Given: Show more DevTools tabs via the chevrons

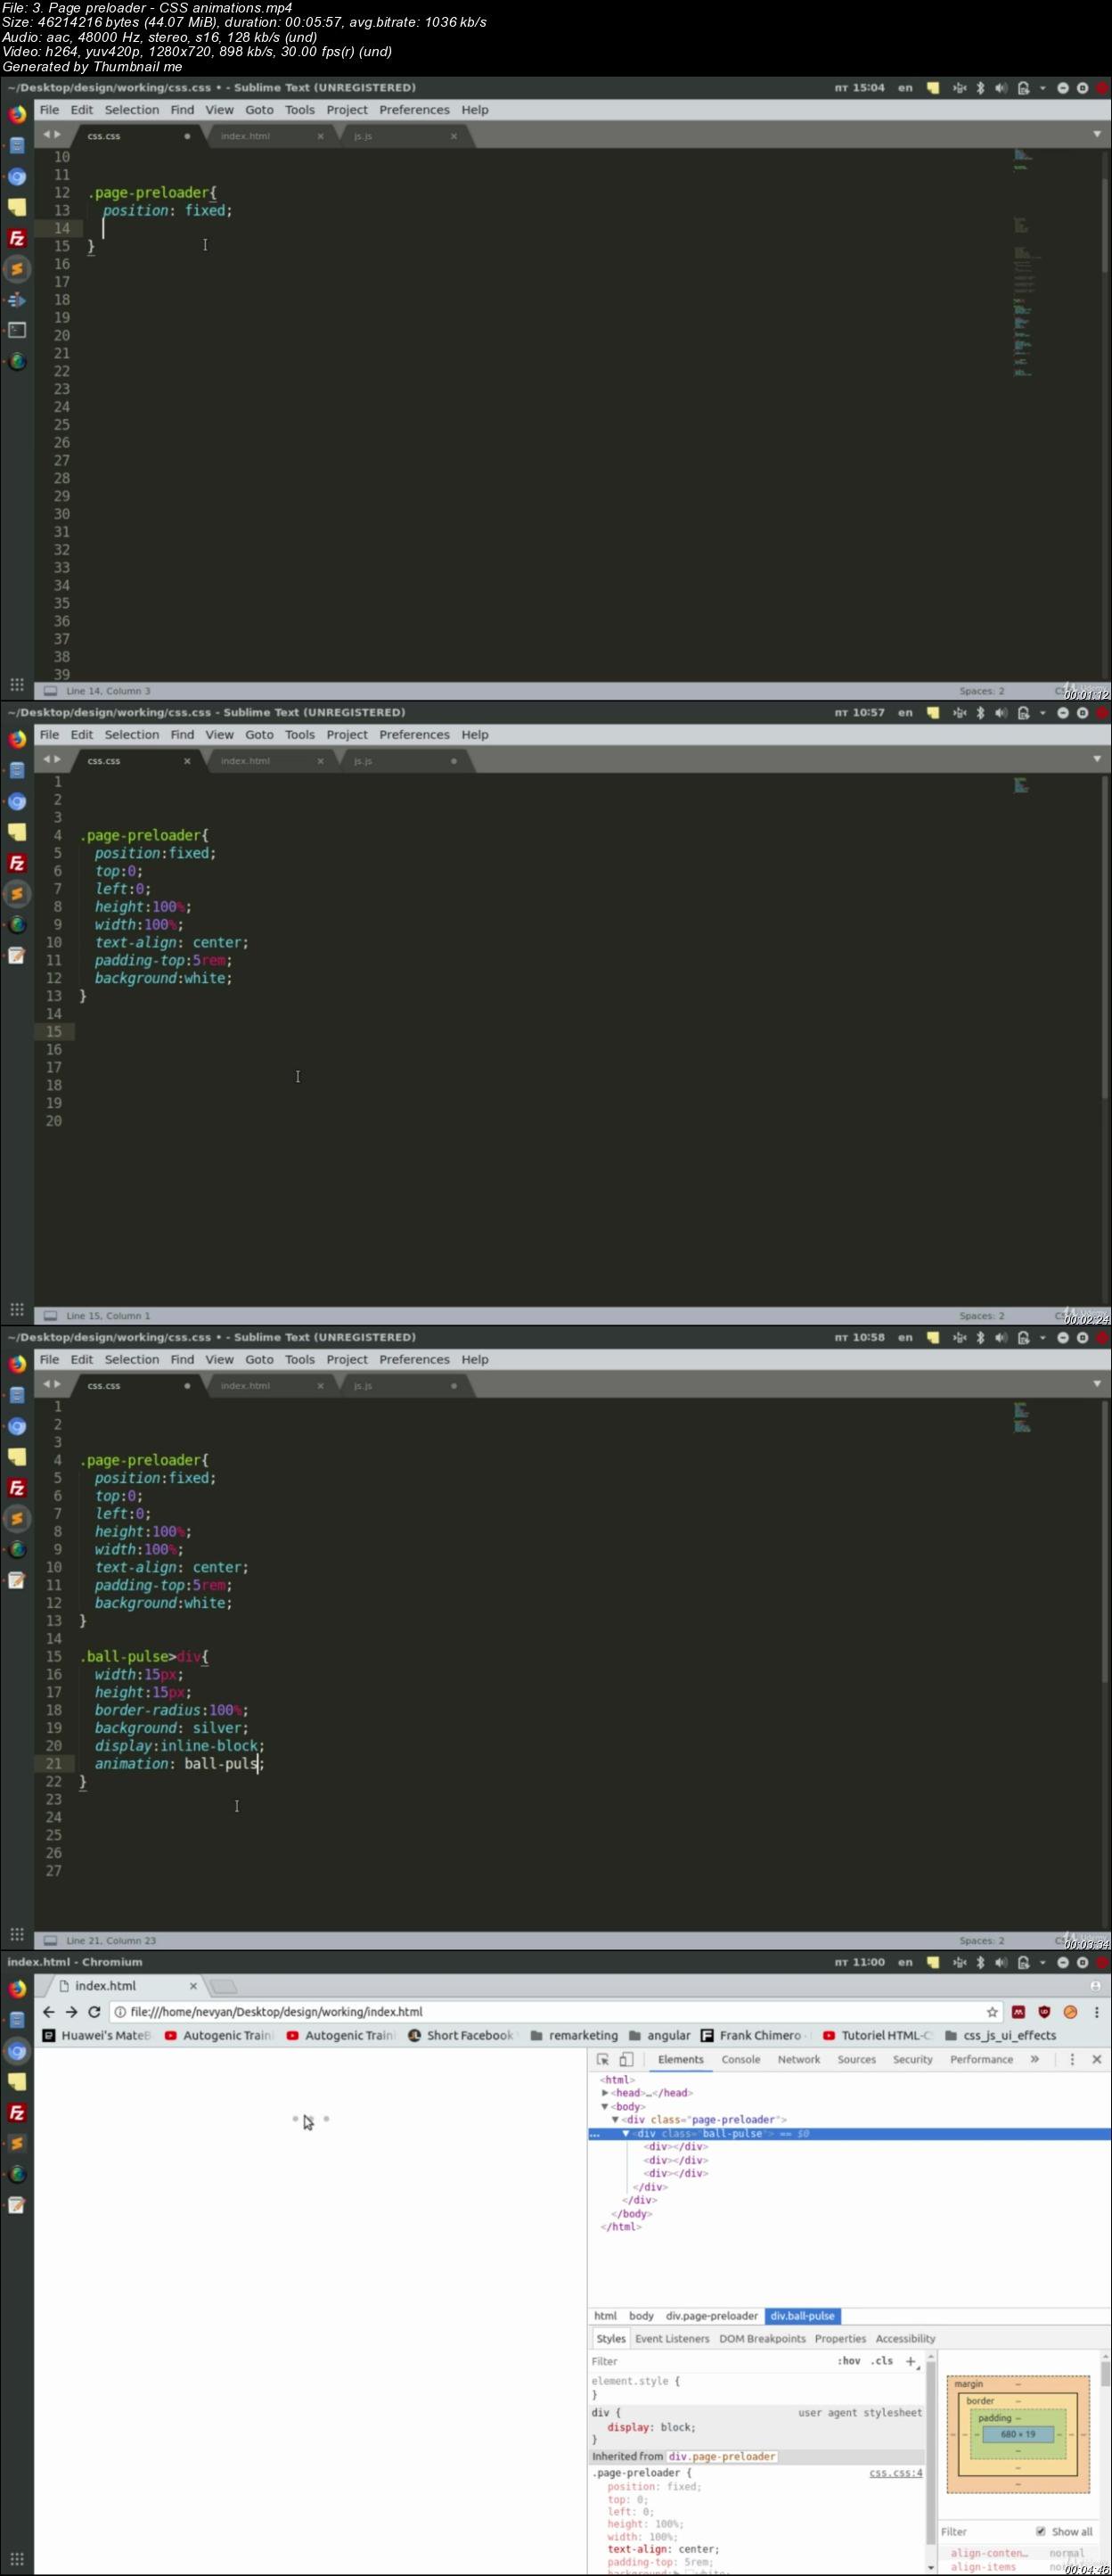Looking at the screenshot, I should pos(1035,2059).
